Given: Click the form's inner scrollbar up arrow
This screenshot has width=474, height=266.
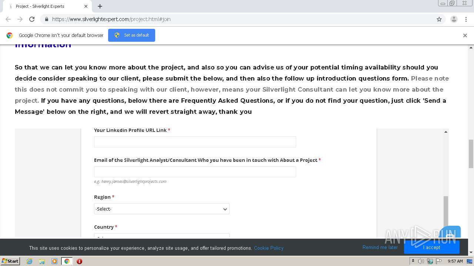Looking at the screenshot, I should point(446,132).
